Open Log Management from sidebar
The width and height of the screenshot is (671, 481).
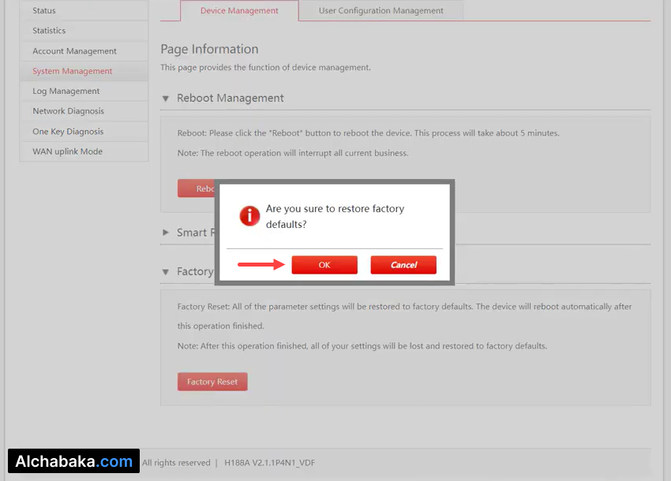click(66, 91)
